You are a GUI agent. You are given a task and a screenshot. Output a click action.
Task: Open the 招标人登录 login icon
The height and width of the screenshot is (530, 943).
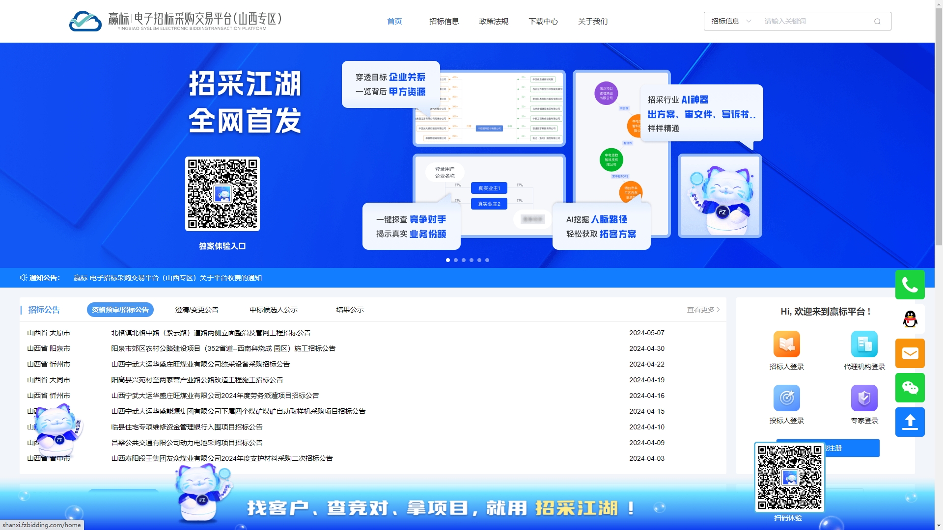(786, 344)
